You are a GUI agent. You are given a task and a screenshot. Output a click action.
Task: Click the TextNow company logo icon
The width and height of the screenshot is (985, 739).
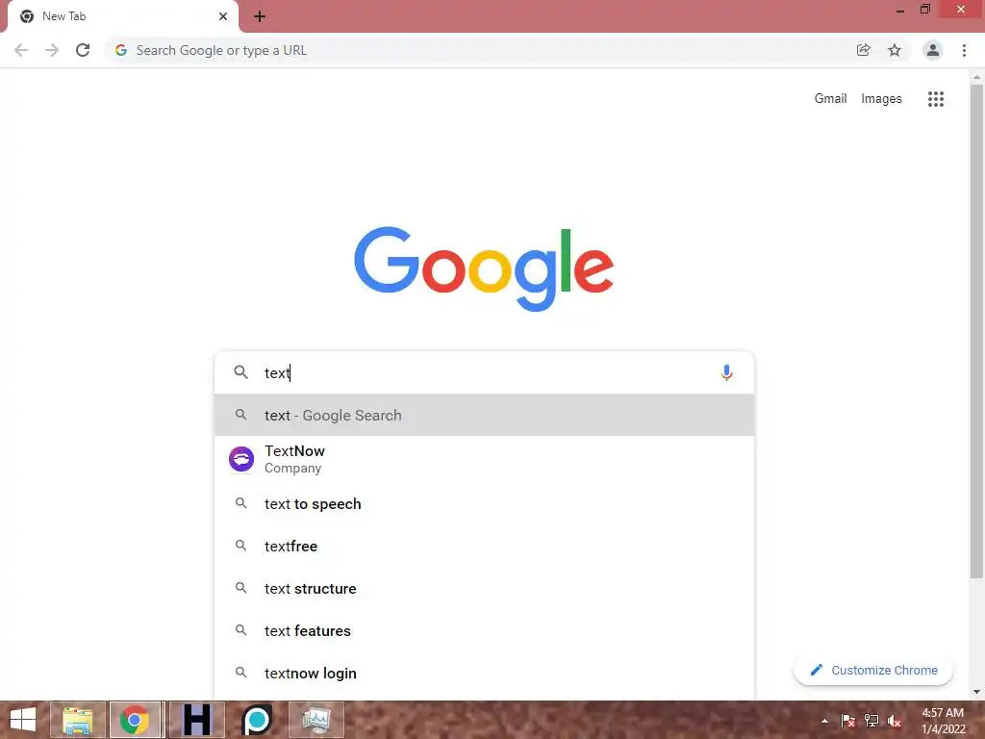click(241, 459)
